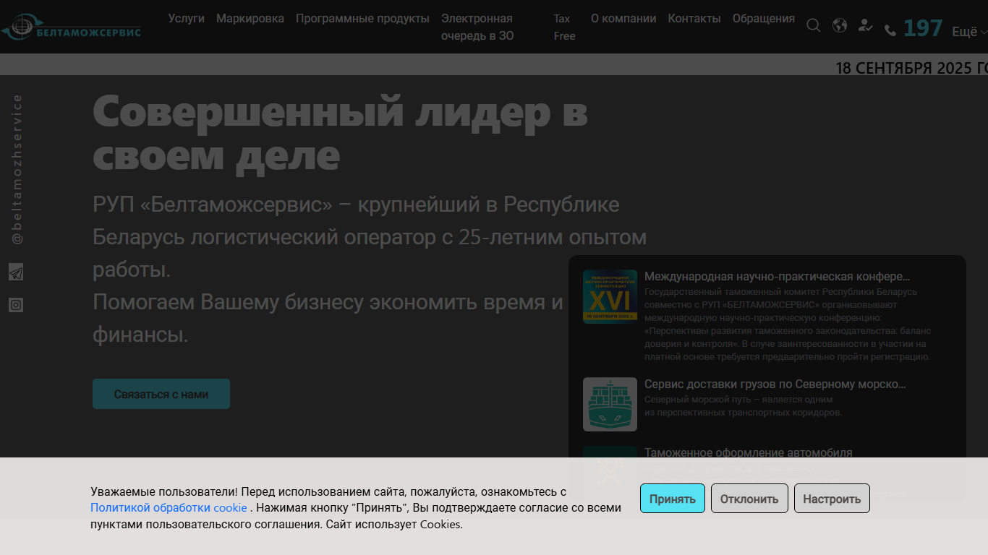Open the Услуги menu
This screenshot has width=988, height=555.
[187, 19]
